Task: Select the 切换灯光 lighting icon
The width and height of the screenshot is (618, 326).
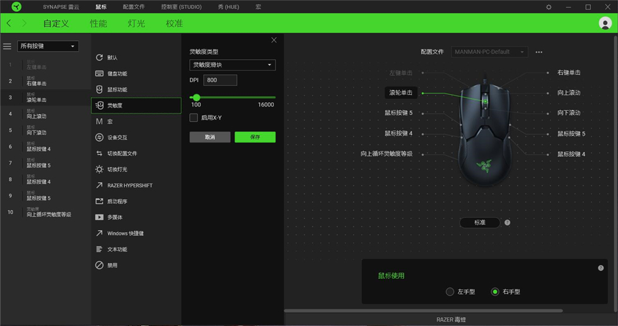Action: (100, 169)
